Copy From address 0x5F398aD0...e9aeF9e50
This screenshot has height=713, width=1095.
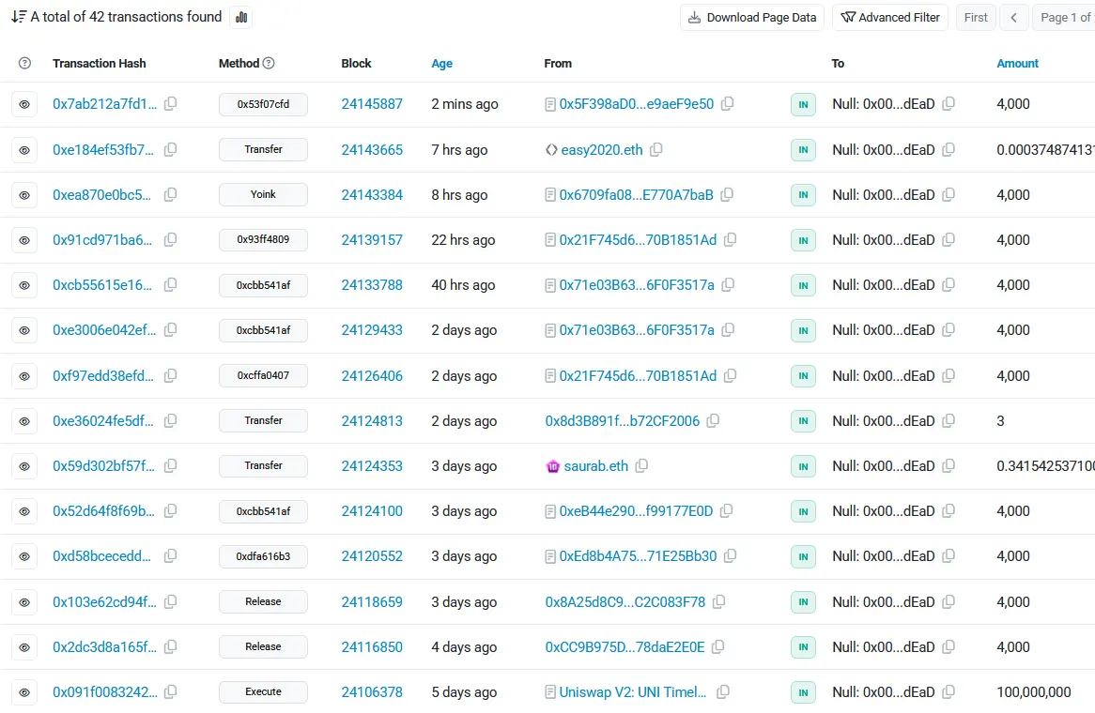[x=728, y=104]
